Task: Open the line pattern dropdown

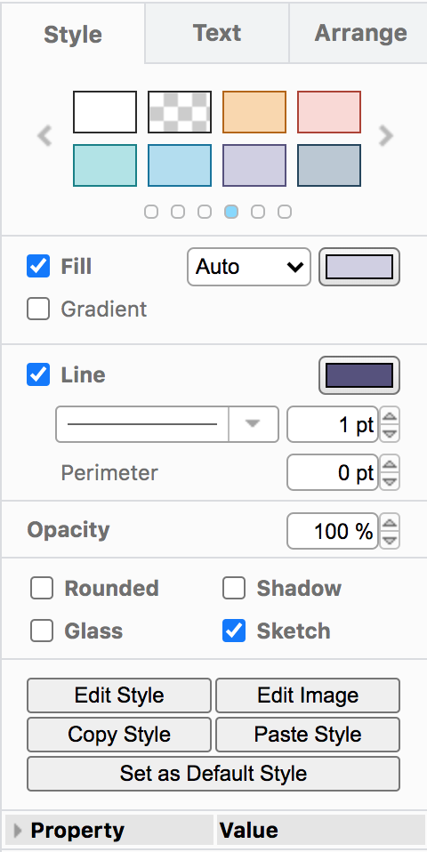Action: click(166, 424)
